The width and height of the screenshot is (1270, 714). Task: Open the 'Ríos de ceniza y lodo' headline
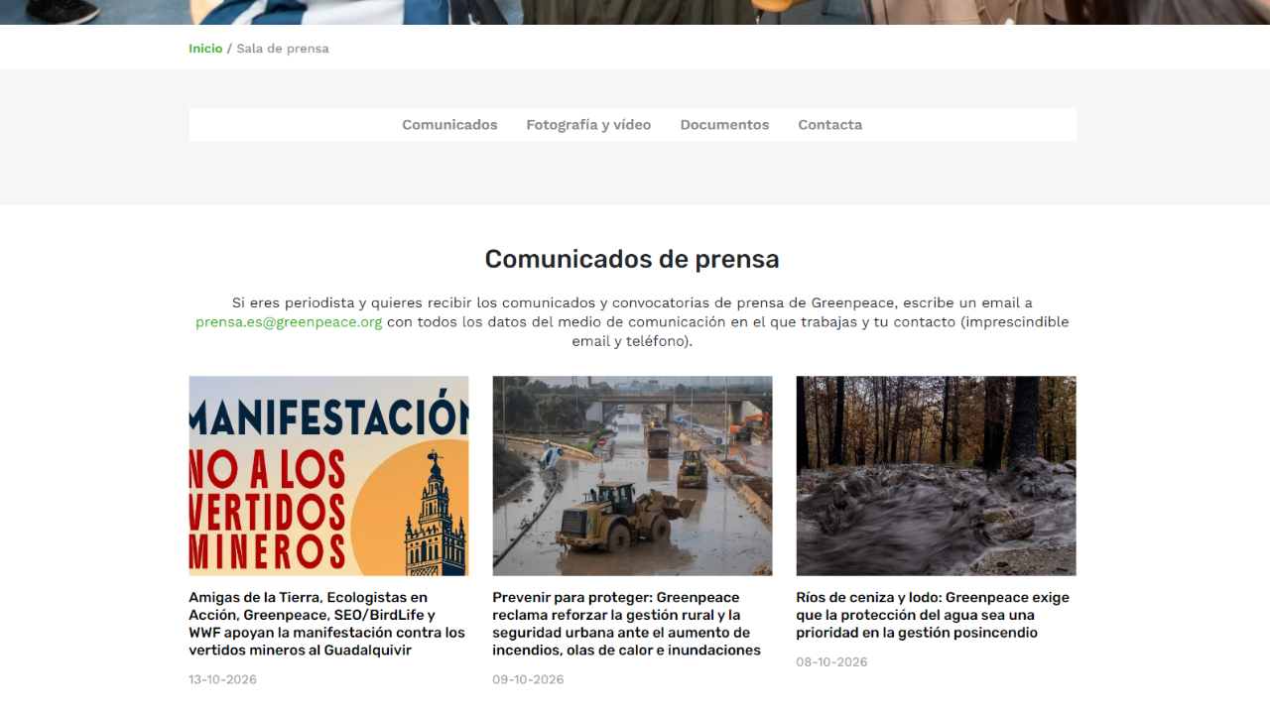(x=933, y=615)
